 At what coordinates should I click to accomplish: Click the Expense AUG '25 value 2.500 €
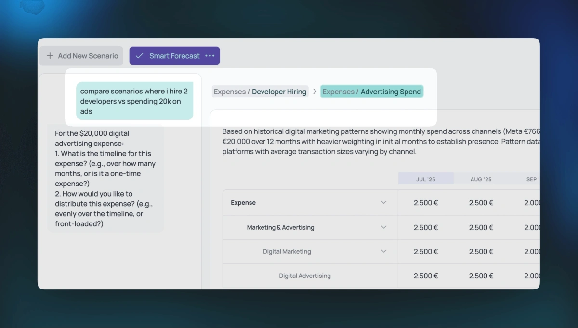(x=481, y=203)
